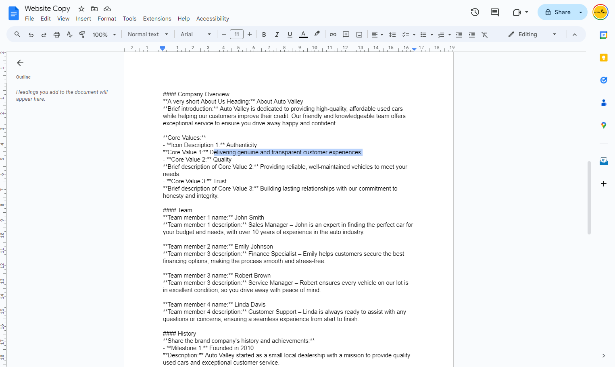
Task: Add a comment to the selection
Action: pyautogui.click(x=346, y=35)
